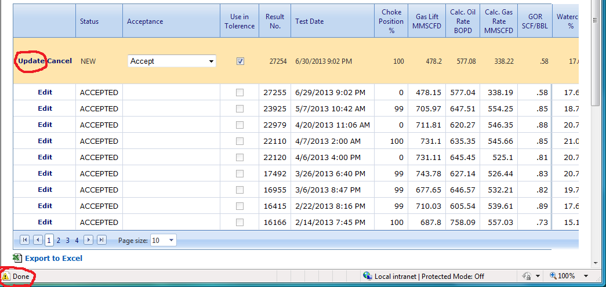The height and width of the screenshot is (287, 606).
Task: Jump to page 3 in pager
Action: coord(68,241)
